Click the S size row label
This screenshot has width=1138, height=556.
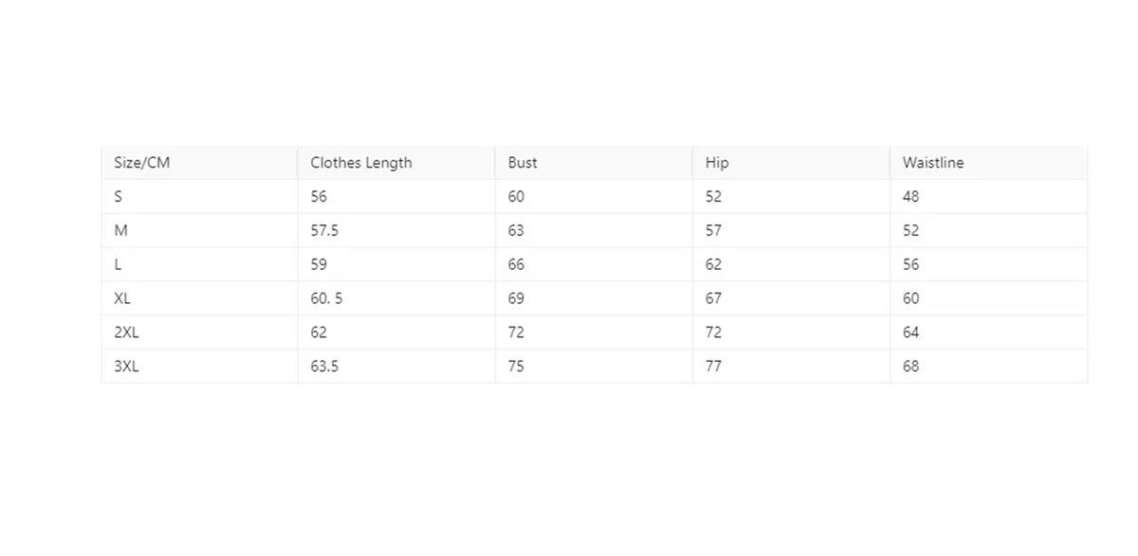click(x=118, y=197)
